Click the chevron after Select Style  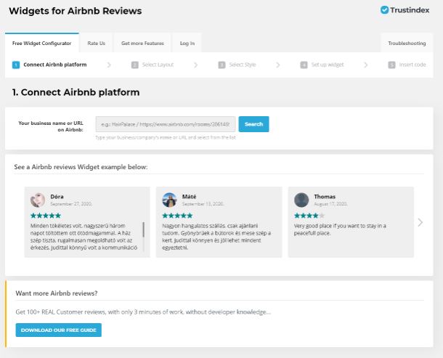[278, 65]
